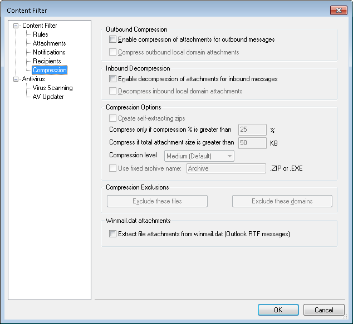Click the Exclude these domains button

pos(282,201)
